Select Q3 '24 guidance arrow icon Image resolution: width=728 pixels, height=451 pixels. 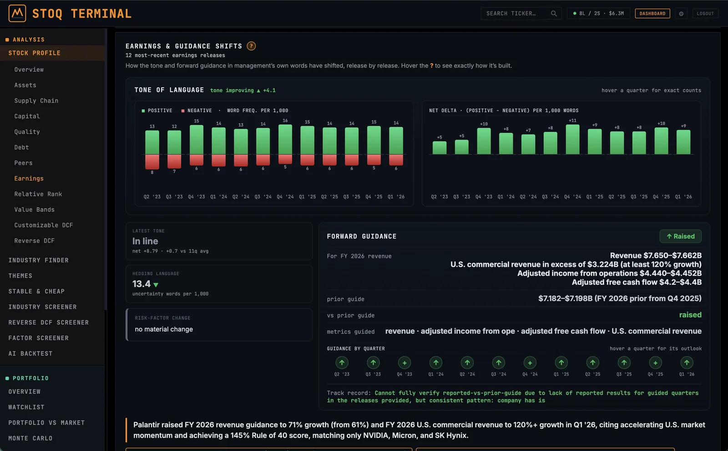pyautogui.click(x=499, y=362)
